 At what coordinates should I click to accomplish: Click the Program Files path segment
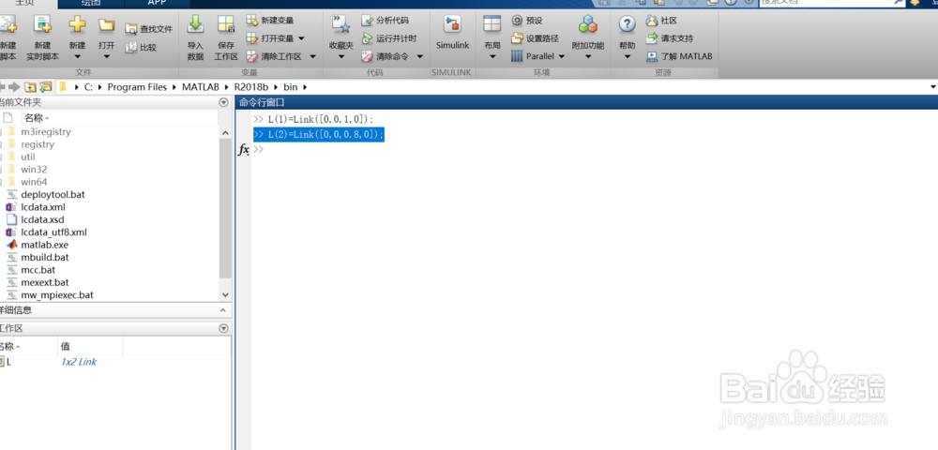pyautogui.click(x=137, y=87)
